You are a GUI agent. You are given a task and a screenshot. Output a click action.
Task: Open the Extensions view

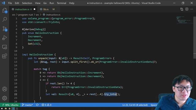[5, 56]
